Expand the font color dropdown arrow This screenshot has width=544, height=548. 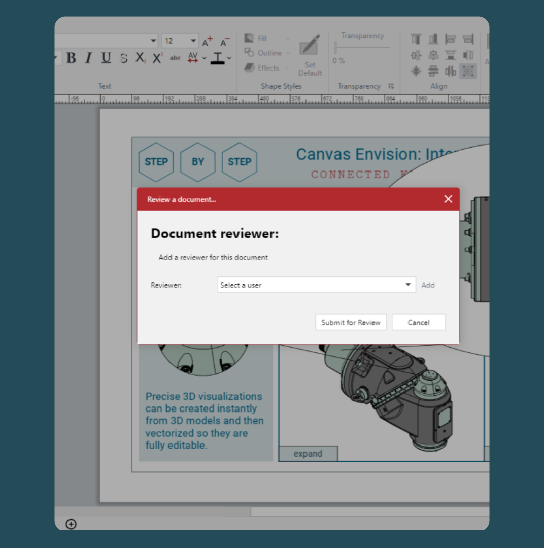pyautogui.click(x=229, y=58)
